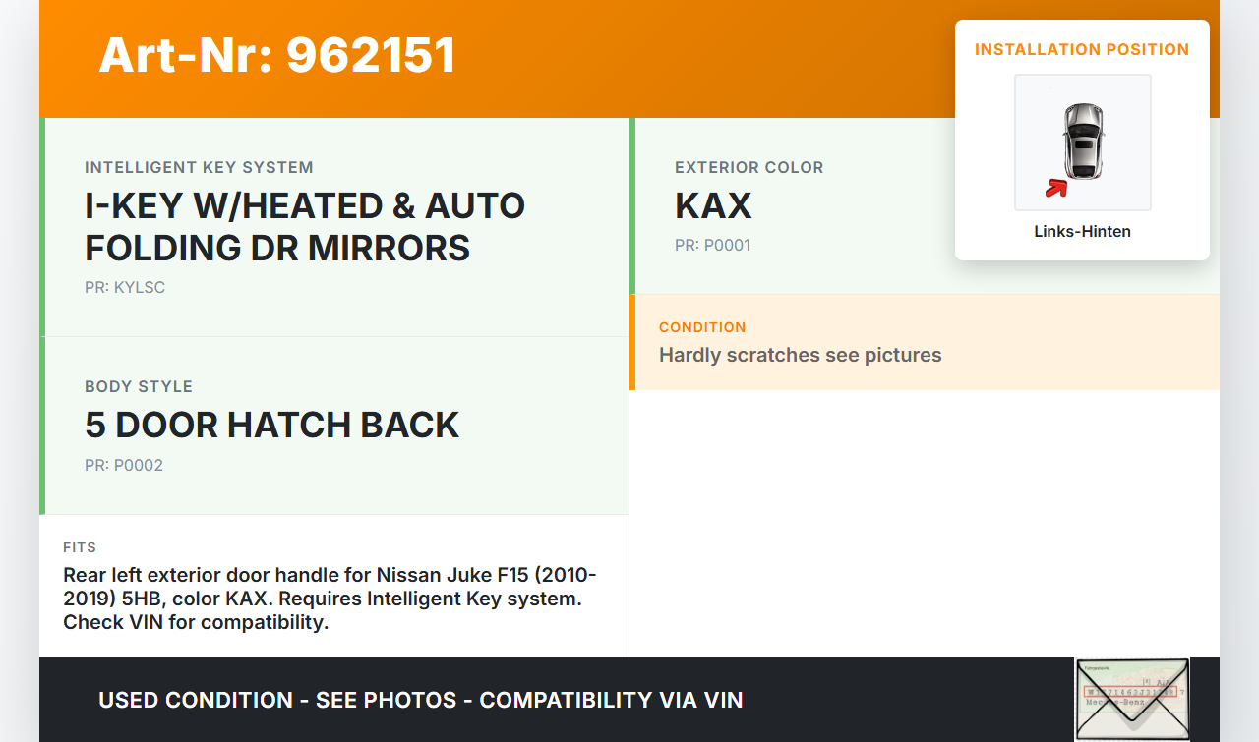This screenshot has height=742, width=1259.
Task: Open the crossed-out VIN document thumbnail
Action: 1132,699
